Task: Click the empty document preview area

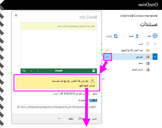Action: point(59,49)
